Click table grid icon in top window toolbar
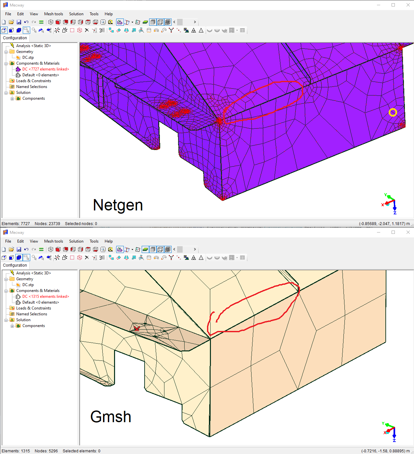The image size is (414, 454). (242, 30)
